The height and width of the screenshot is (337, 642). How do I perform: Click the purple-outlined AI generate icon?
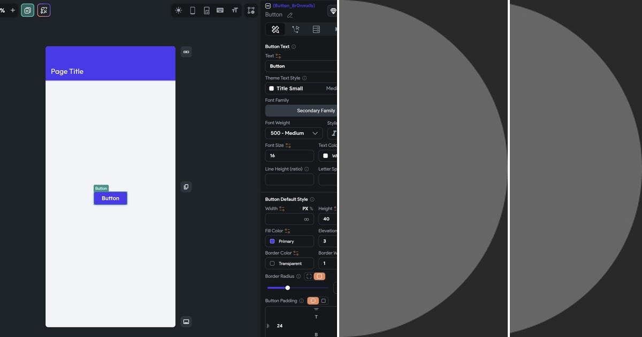44,10
